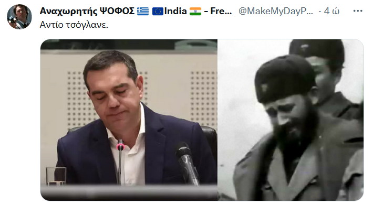This screenshot has width=373, height=215.
Task: Click the word India in display name
Action: (175, 11)
